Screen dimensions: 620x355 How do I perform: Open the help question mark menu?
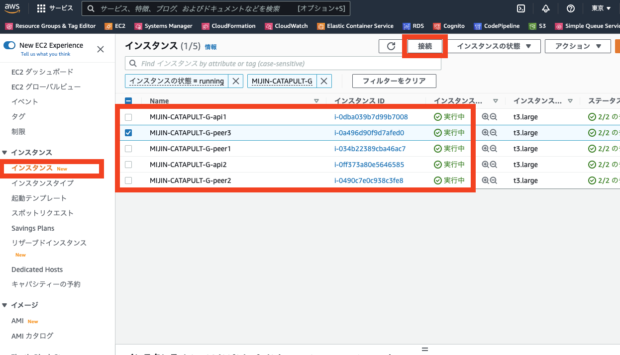pos(571,8)
